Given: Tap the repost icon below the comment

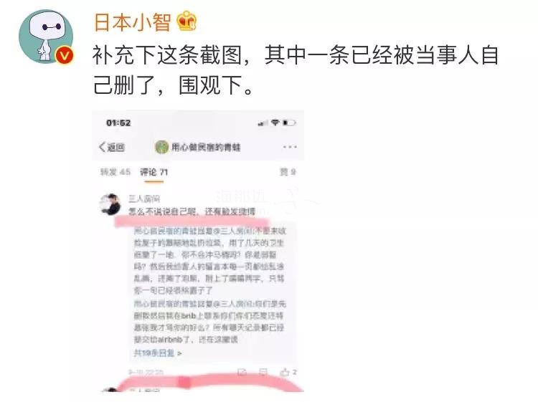Looking at the screenshot, I should click(242, 372).
